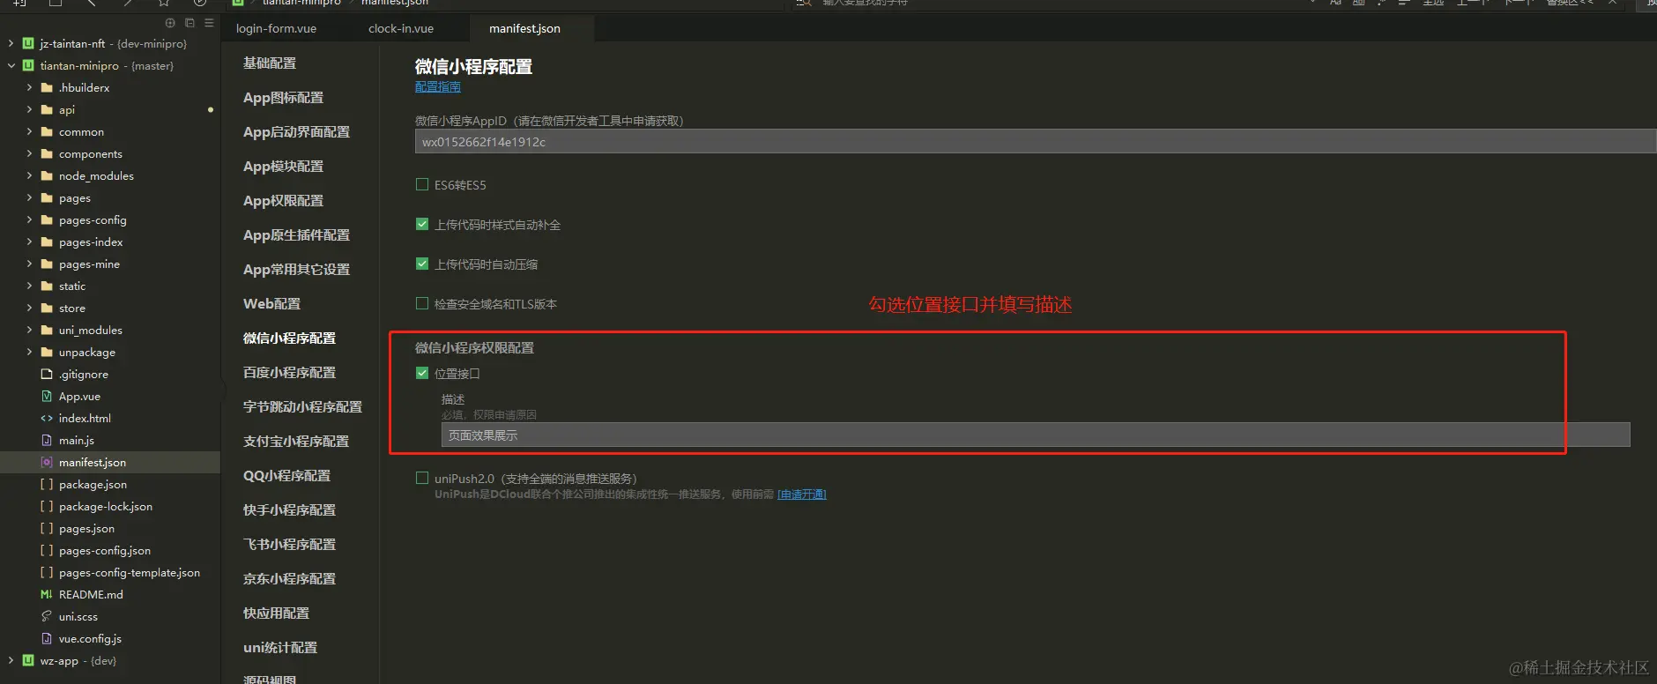Viewport: 1657px width, 684px height.
Task: Click the README.md markdown icon
Action: [47, 594]
